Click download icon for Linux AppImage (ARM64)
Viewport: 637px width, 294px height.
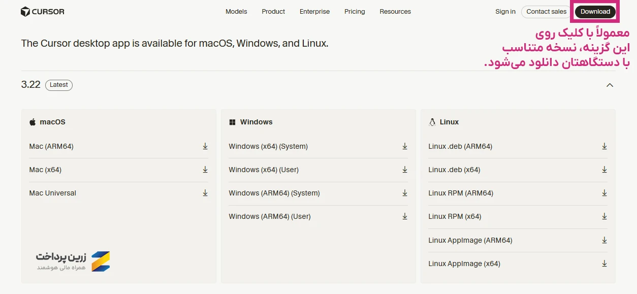point(604,240)
